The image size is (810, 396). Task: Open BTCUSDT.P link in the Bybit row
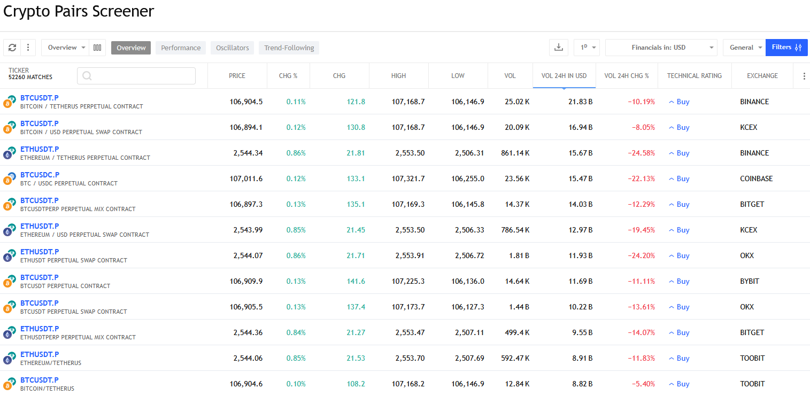[40, 277]
